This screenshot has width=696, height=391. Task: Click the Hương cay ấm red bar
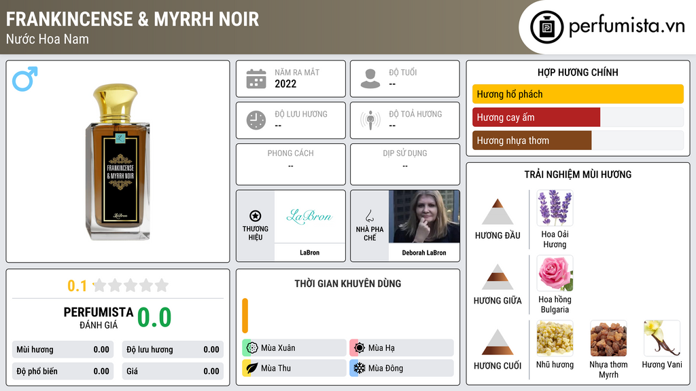[x=536, y=117]
